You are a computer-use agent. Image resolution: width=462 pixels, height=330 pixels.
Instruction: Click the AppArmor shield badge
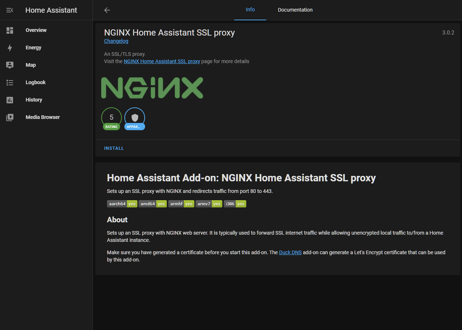[x=135, y=117]
